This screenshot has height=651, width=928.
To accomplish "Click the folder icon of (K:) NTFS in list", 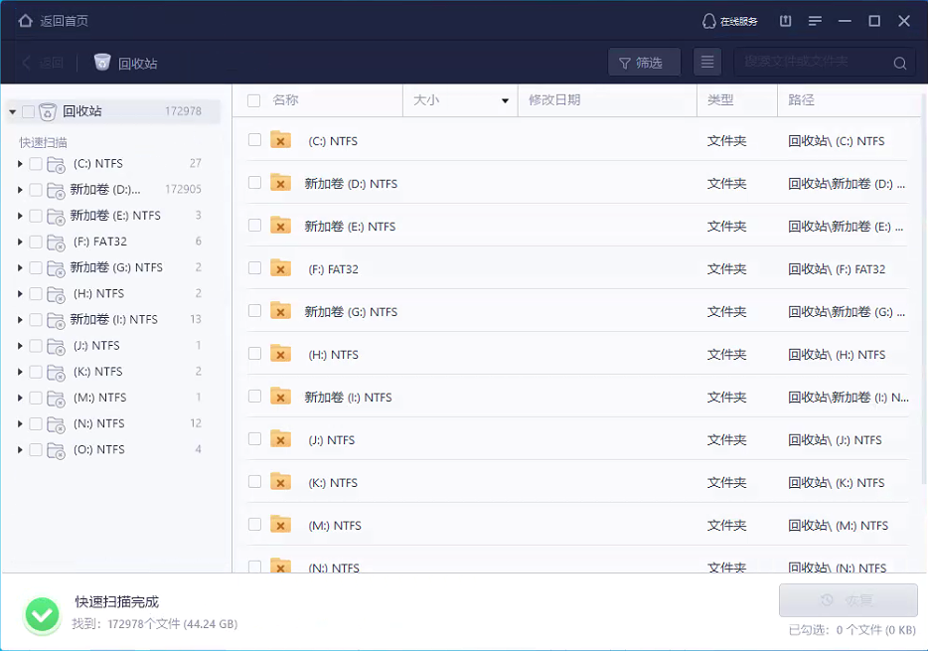I will 280,481.
